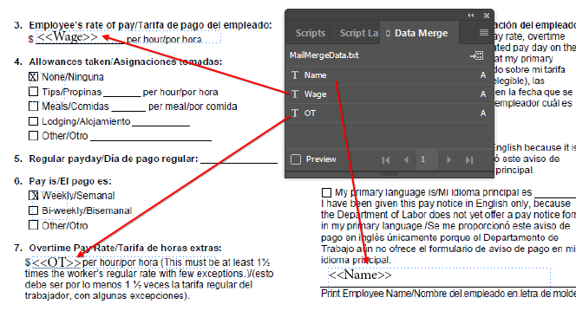Open the Data Merge panel menu
Screen dimensions: 576x317
point(484,33)
